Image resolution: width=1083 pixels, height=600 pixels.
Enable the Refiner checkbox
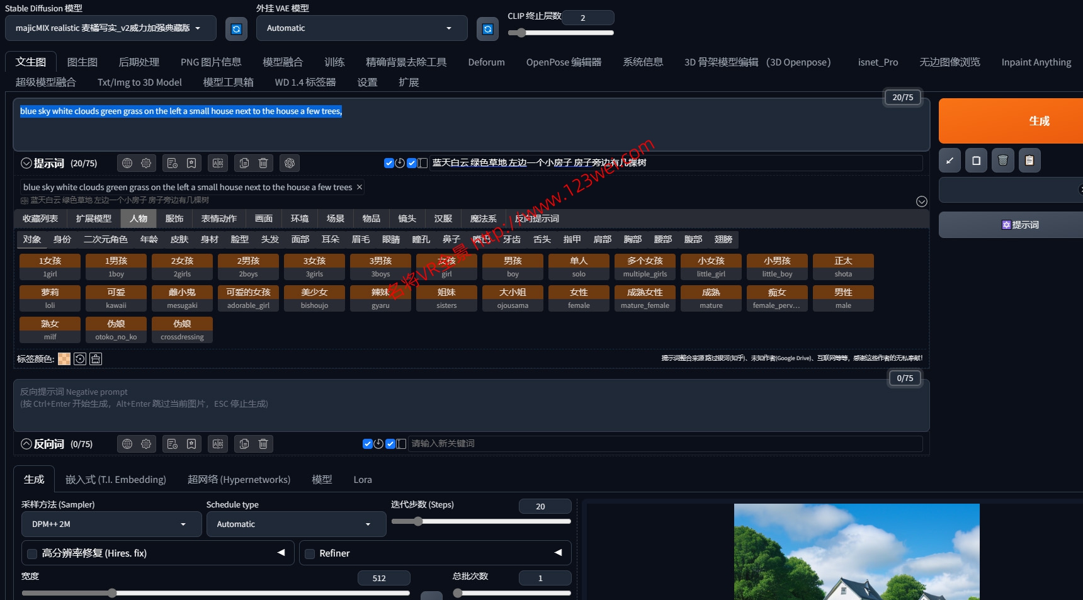click(x=310, y=554)
